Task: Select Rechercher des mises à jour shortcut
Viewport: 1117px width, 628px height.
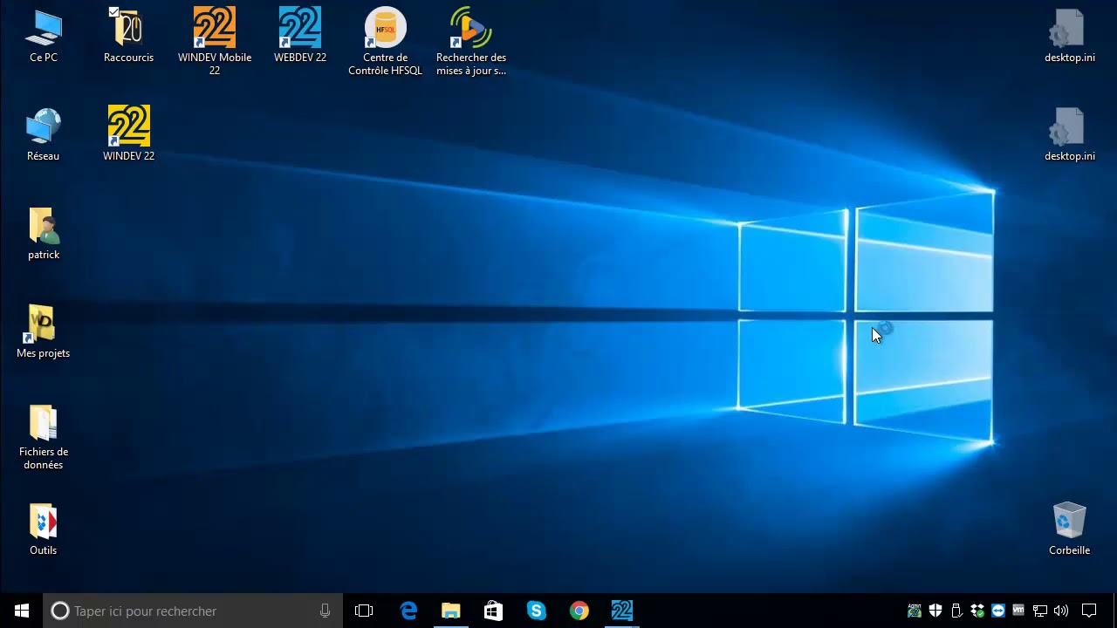Action: pyautogui.click(x=471, y=42)
